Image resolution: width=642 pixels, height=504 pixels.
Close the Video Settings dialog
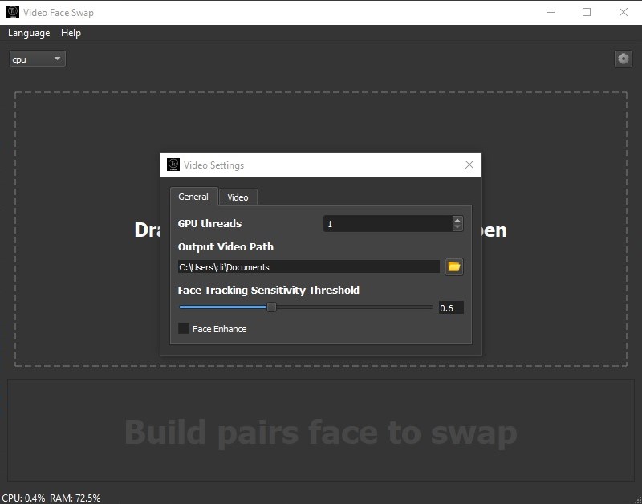click(x=469, y=165)
